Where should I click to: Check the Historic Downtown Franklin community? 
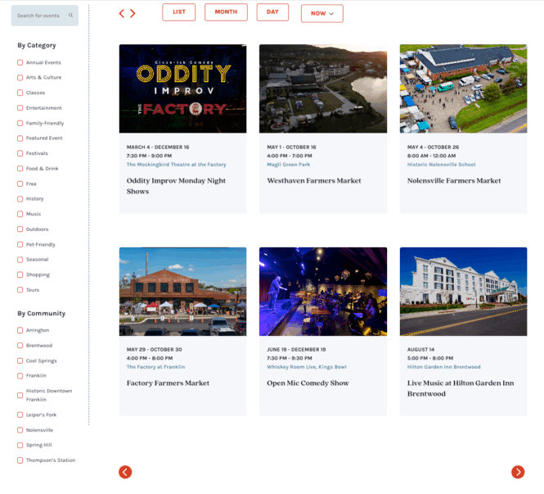pyautogui.click(x=20, y=396)
